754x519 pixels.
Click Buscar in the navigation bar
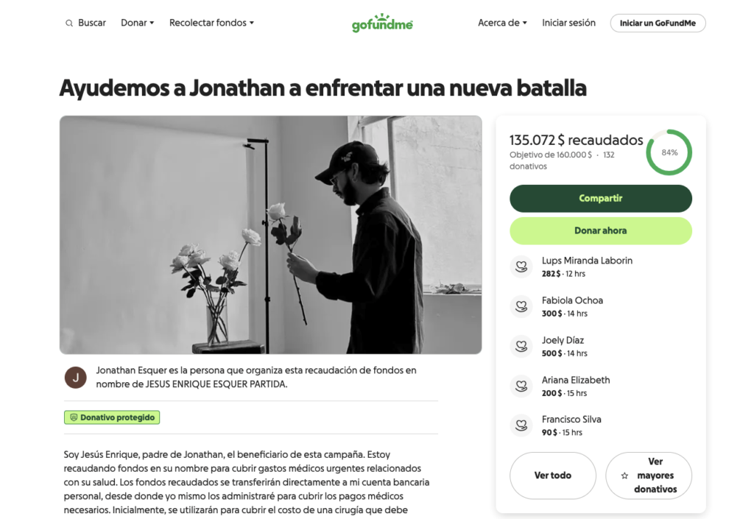pos(92,23)
